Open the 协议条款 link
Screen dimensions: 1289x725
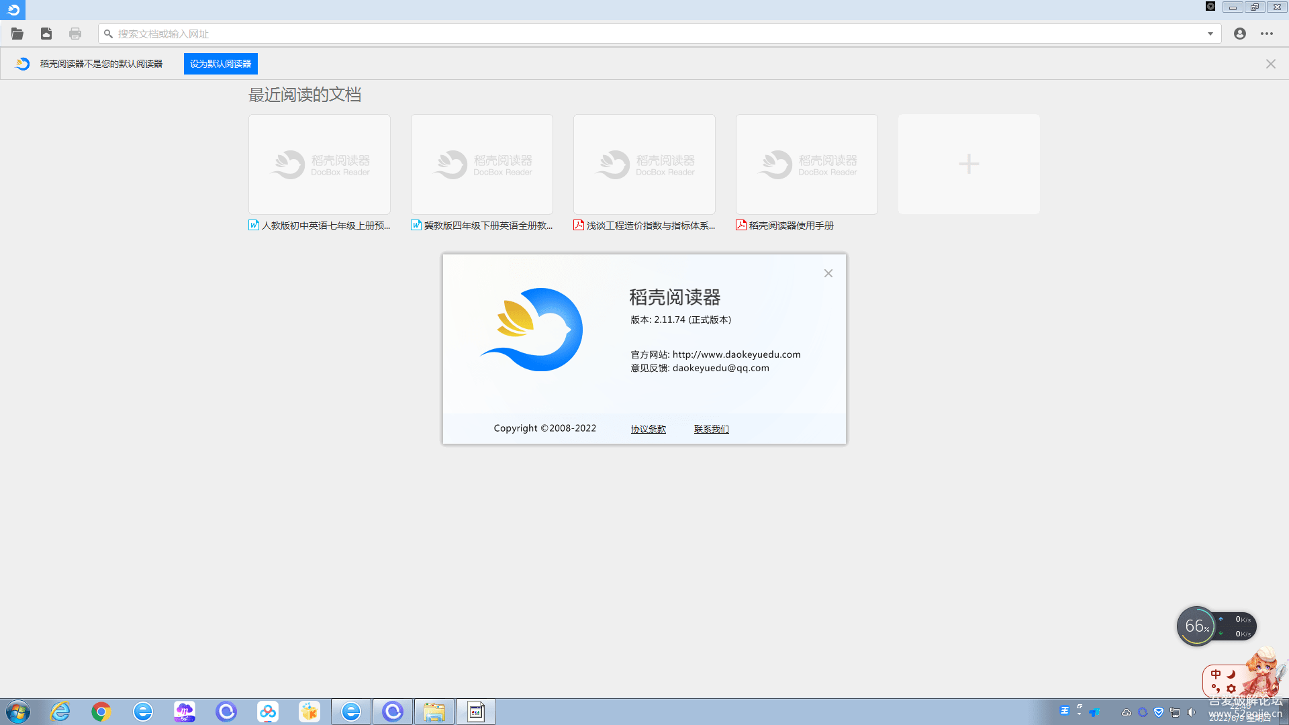[649, 429]
